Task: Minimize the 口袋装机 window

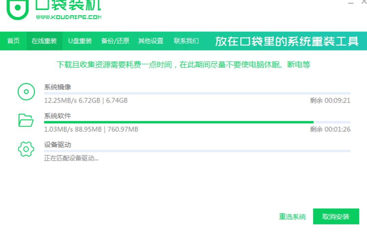Action: (x=351, y=3)
